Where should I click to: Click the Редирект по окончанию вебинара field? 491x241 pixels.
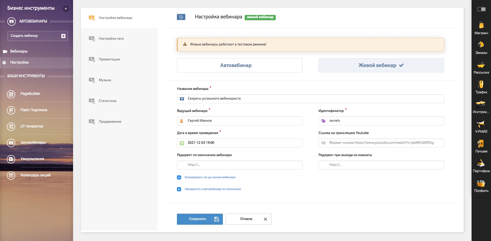coord(239,165)
